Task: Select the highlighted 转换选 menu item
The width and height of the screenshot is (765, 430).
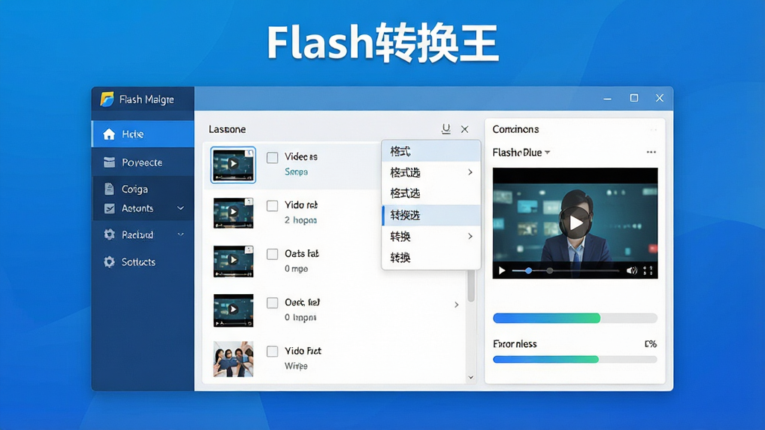Action: (x=431, y=215)
